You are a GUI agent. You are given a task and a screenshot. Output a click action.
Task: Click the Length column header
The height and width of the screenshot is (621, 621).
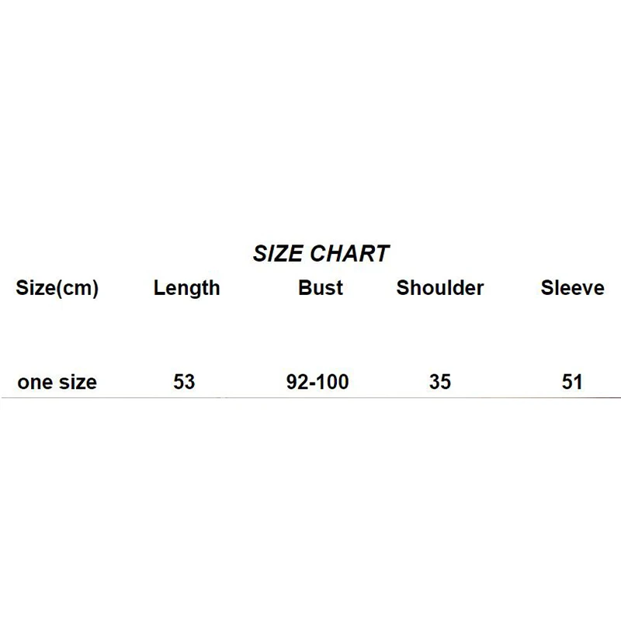(x=186, y=288)
